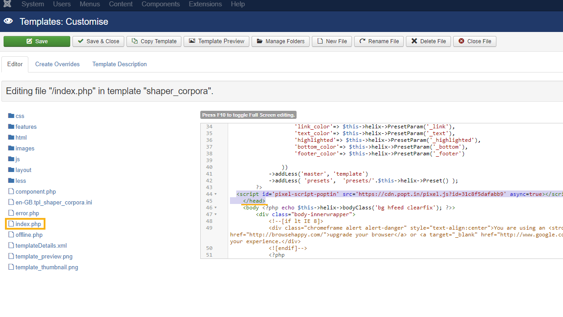Click Copy Template button
Screen dimensions: 563x317
pyautogui.click(x=154, y=41)
